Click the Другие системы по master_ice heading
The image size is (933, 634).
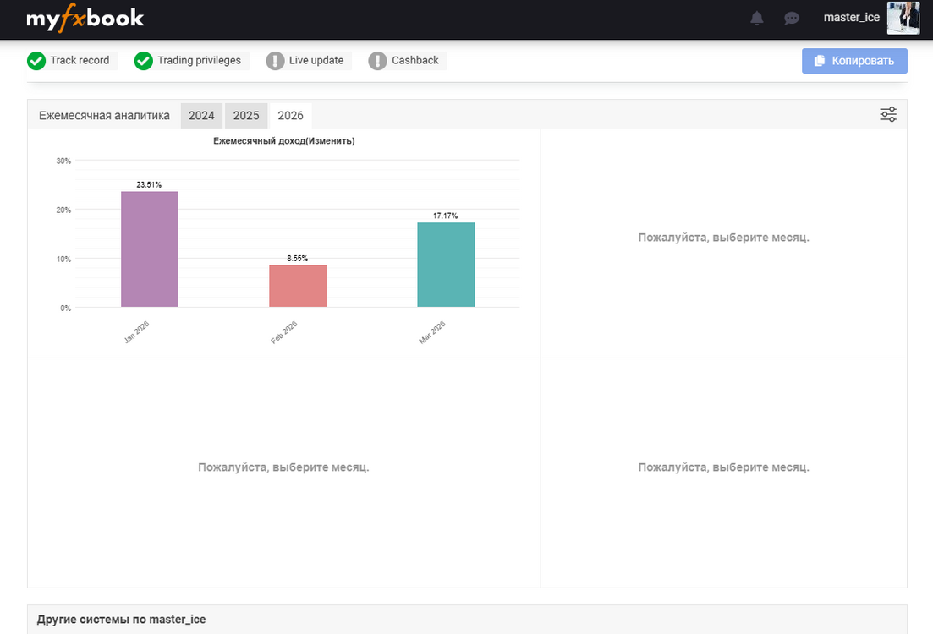pyautogui.click(x=122, y=619)
